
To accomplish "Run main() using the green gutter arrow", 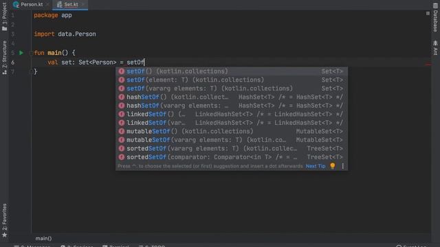I will point(21,53).
